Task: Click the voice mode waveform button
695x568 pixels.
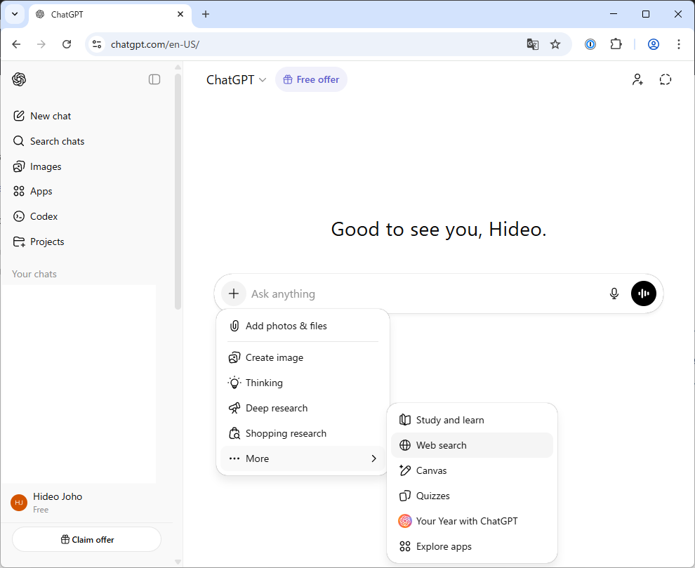Action: pos(643,293)
